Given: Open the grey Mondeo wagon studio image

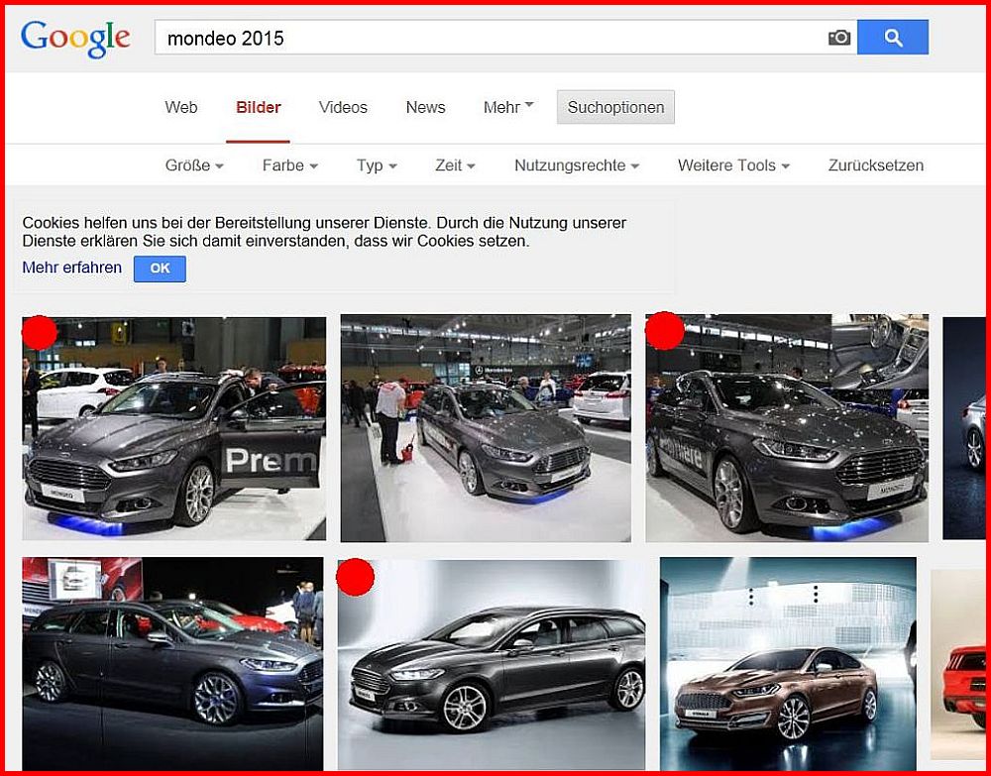Looking at the screenshot, I should [492, 665].
